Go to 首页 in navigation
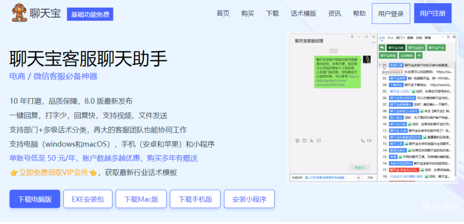This screenshot has height=224, width=464. 223,13
